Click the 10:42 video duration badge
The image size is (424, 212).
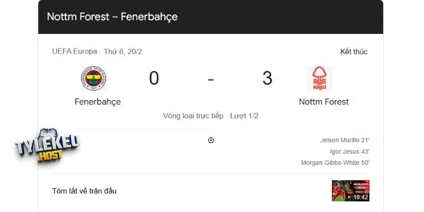pyautogui.click(x=360, y=197)
